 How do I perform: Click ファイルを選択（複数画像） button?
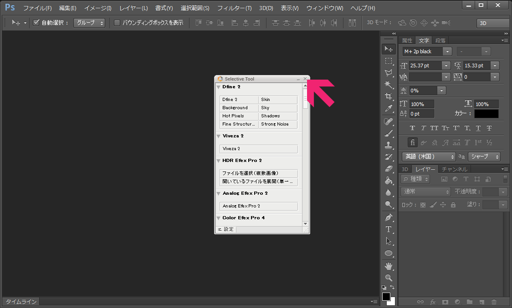pos(259,173)
